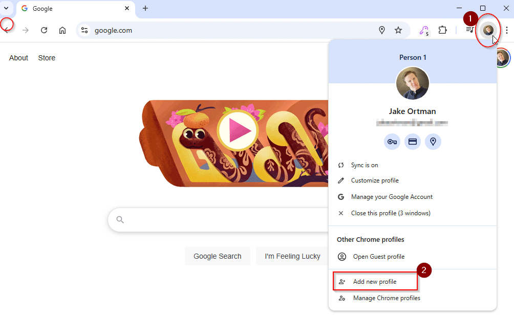Image resolution: width=514 pixels, height=318 pixels.
Task: Click the google.com address bar
Action: pos(243,31)
